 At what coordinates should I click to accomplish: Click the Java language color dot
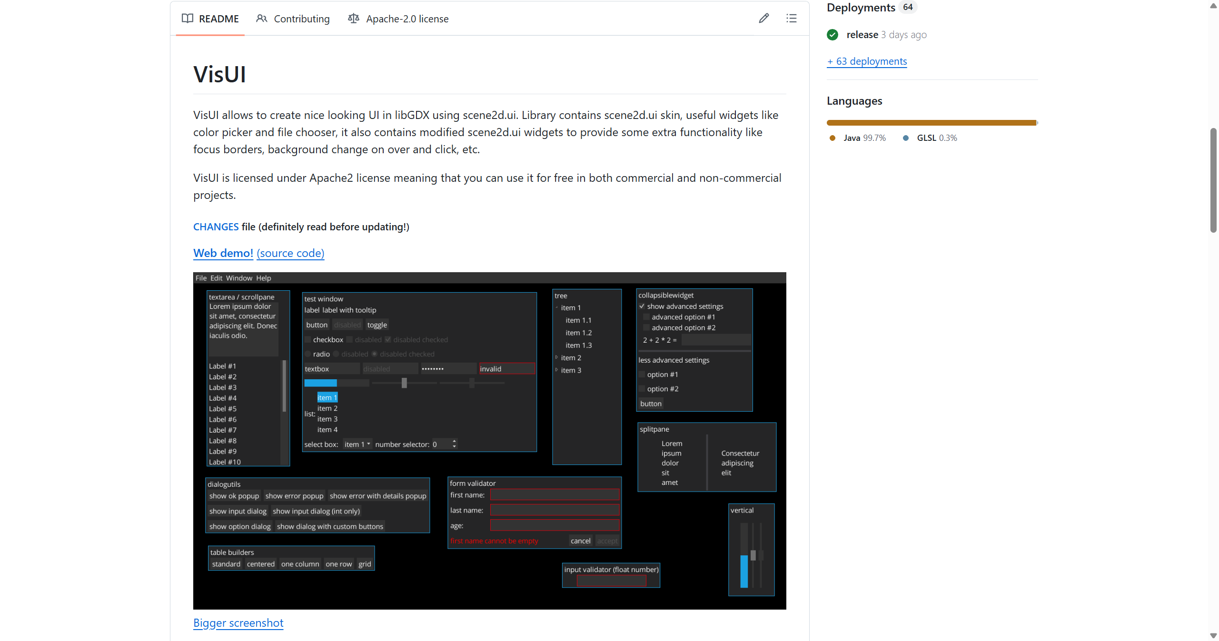[832, 138]
